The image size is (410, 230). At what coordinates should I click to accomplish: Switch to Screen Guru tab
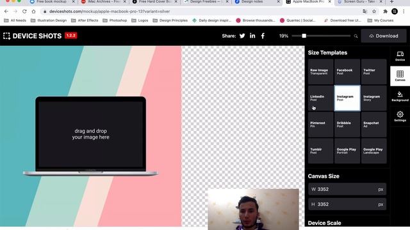(x=359, y=2)
